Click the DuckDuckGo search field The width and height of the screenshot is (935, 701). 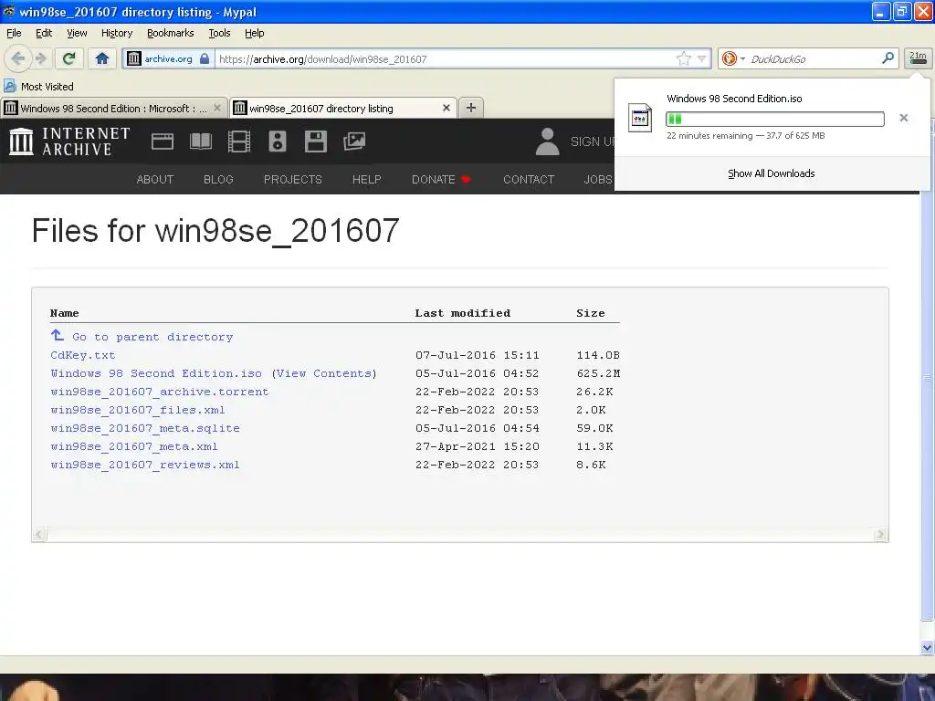814,58
